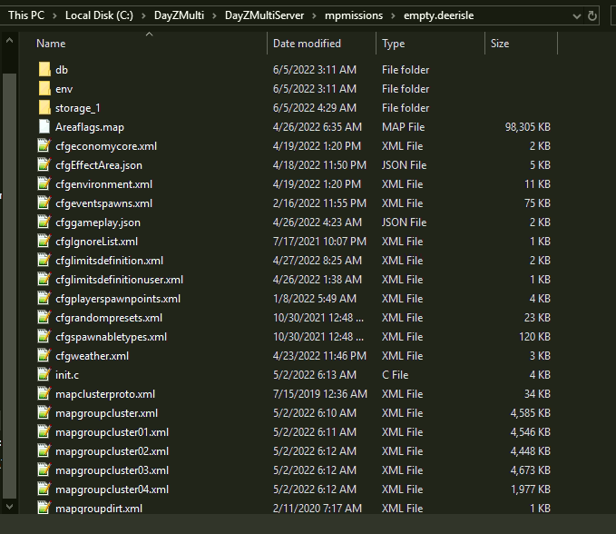Select the cfggameplay.json file icon
Screen dimensions: 616x534
(x=44, y=222)
